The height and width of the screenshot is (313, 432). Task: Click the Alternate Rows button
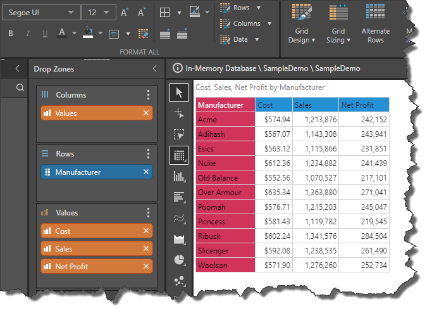click(376, 24)
